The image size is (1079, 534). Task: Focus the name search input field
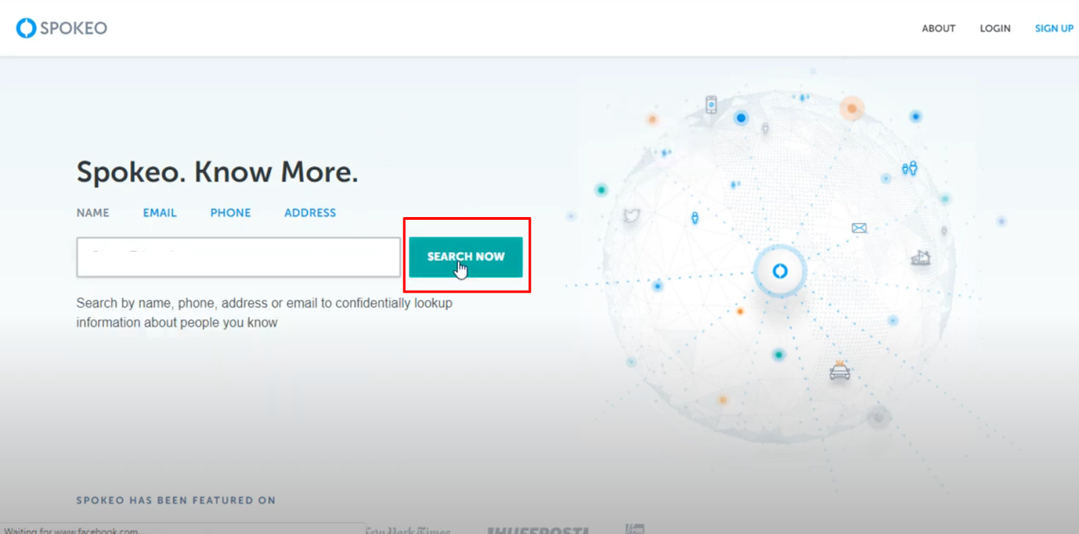238,257
